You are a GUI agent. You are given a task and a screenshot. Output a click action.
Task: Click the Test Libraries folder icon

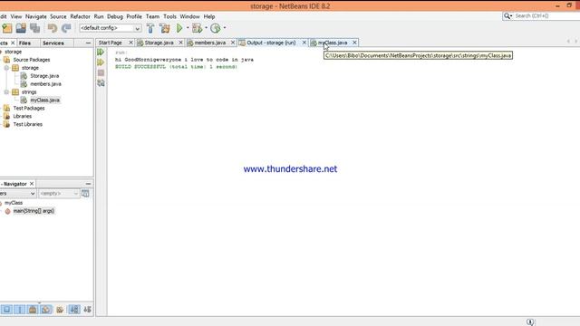[x=6, y=124]
